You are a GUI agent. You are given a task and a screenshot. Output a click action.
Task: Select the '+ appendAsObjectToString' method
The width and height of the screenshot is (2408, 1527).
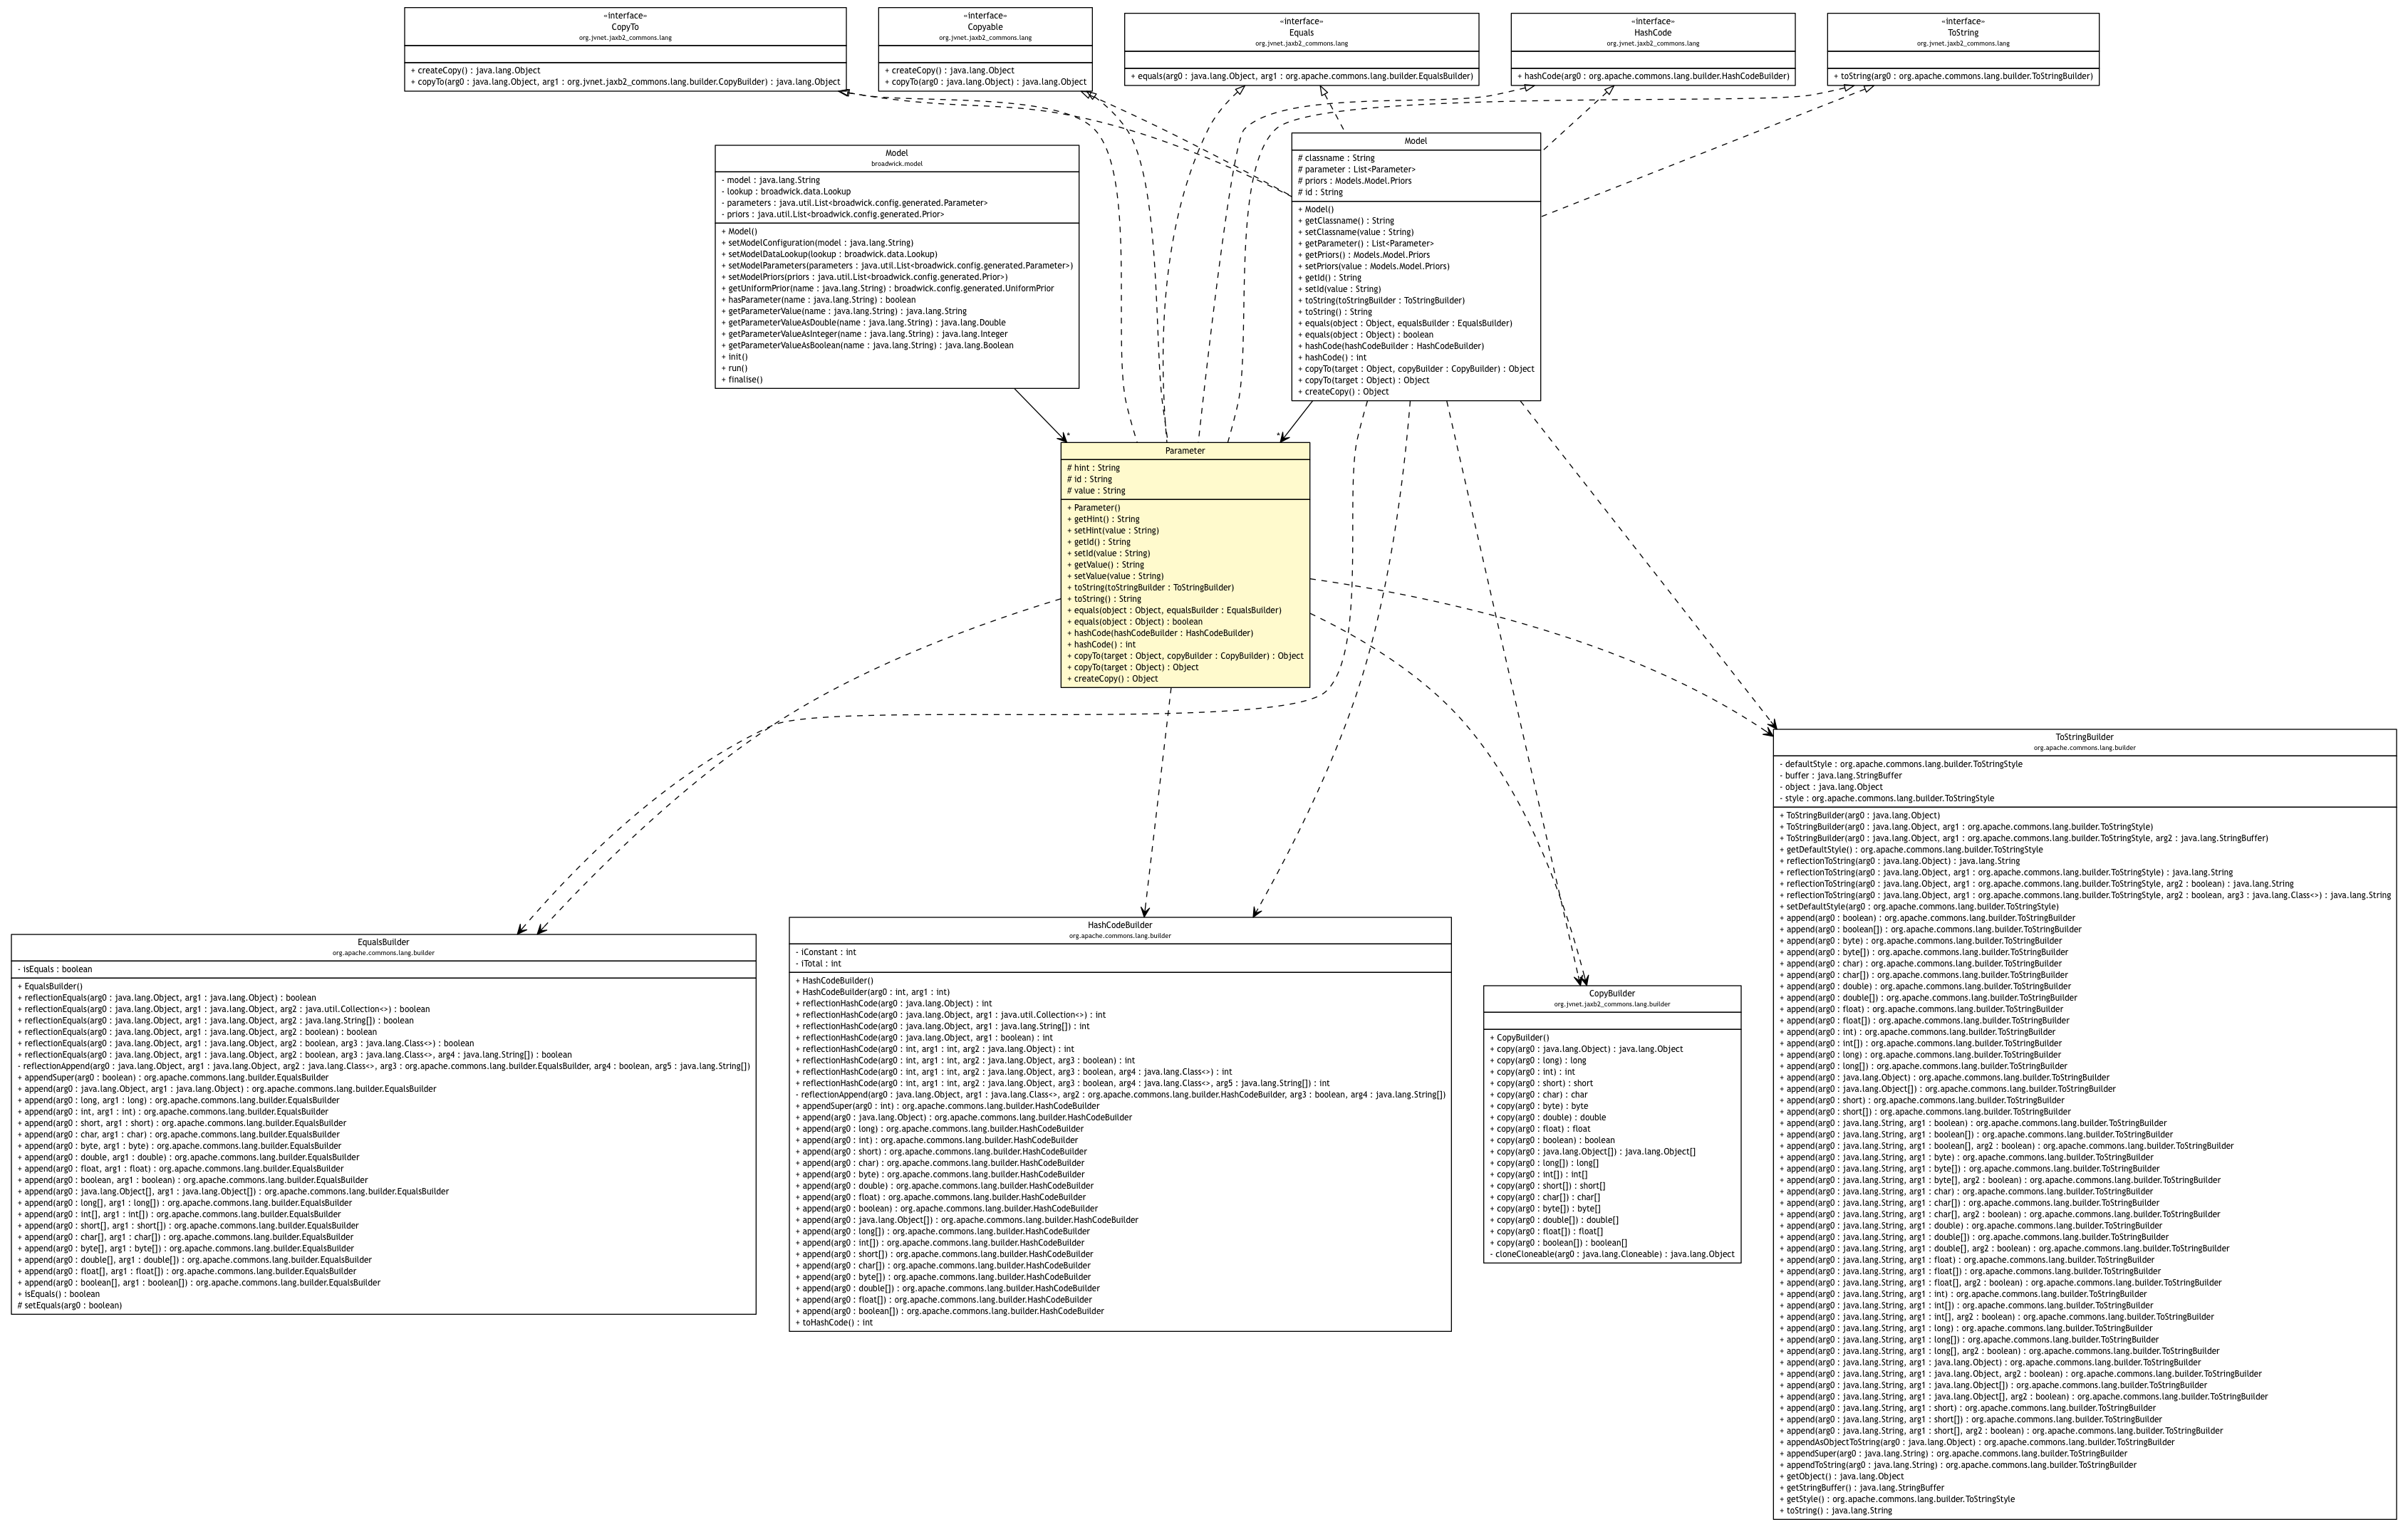coord(1976,1443)
